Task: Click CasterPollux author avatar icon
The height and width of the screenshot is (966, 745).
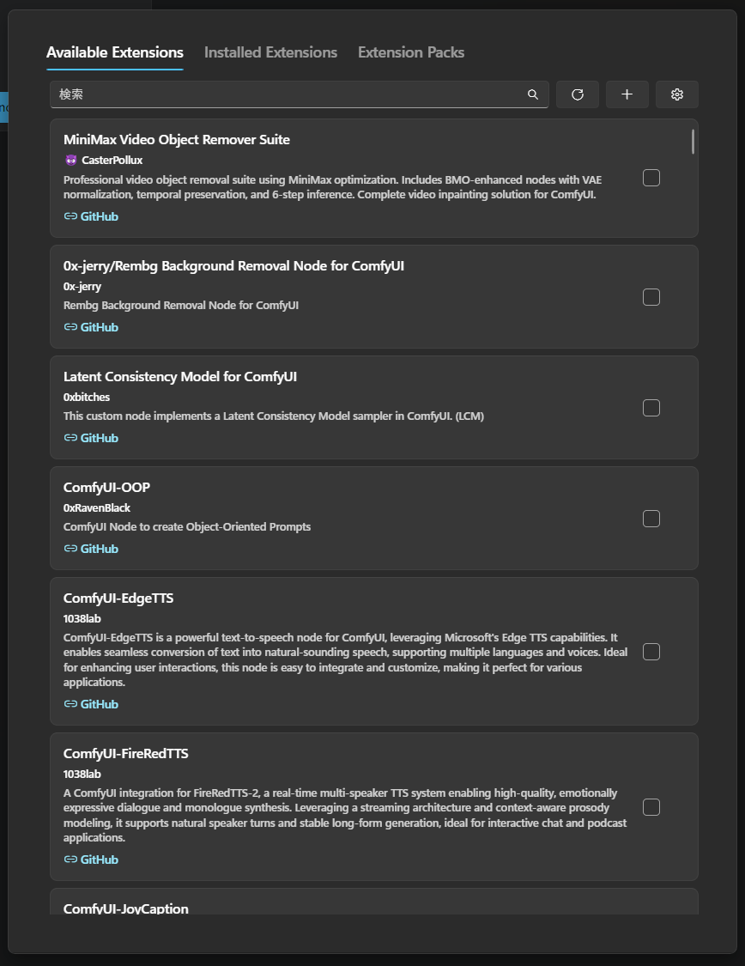Action: tap(71, 161)
